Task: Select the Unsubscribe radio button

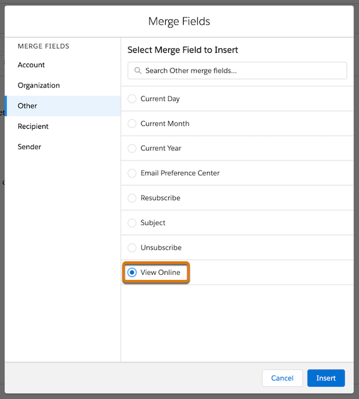Action: (x=132, y=247)
